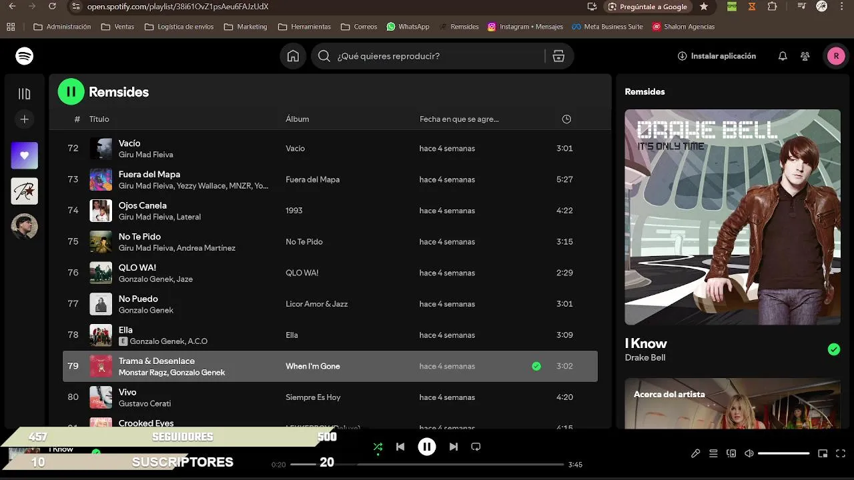
Task: Mute with the speaker icon
Action: click(x=749, y=453)
